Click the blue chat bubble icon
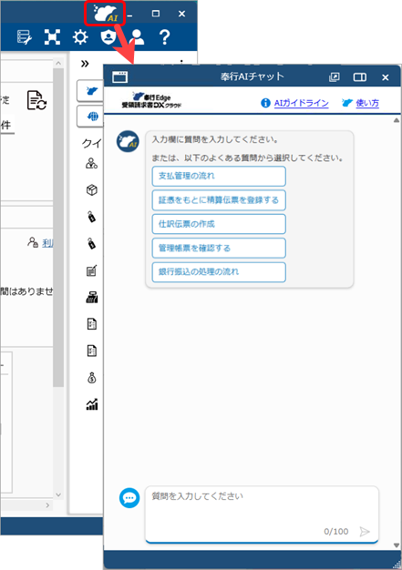This screenshot has width=402, height=570. point(129,498)
